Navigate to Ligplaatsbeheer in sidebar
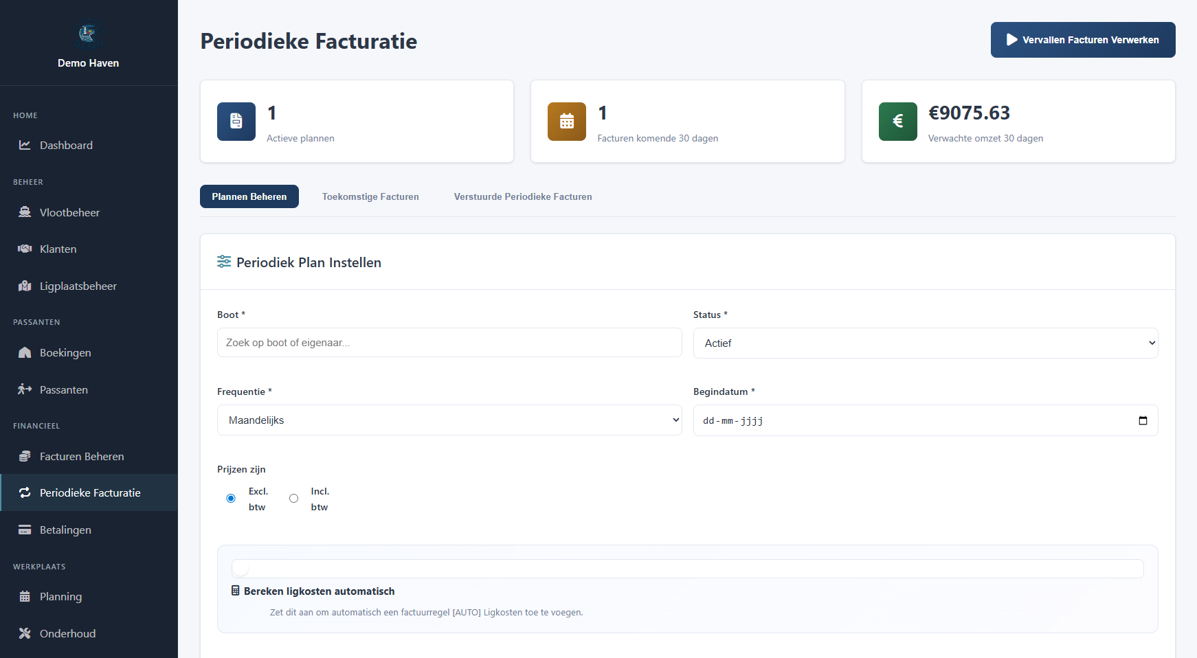 click(x=89, y=286)
